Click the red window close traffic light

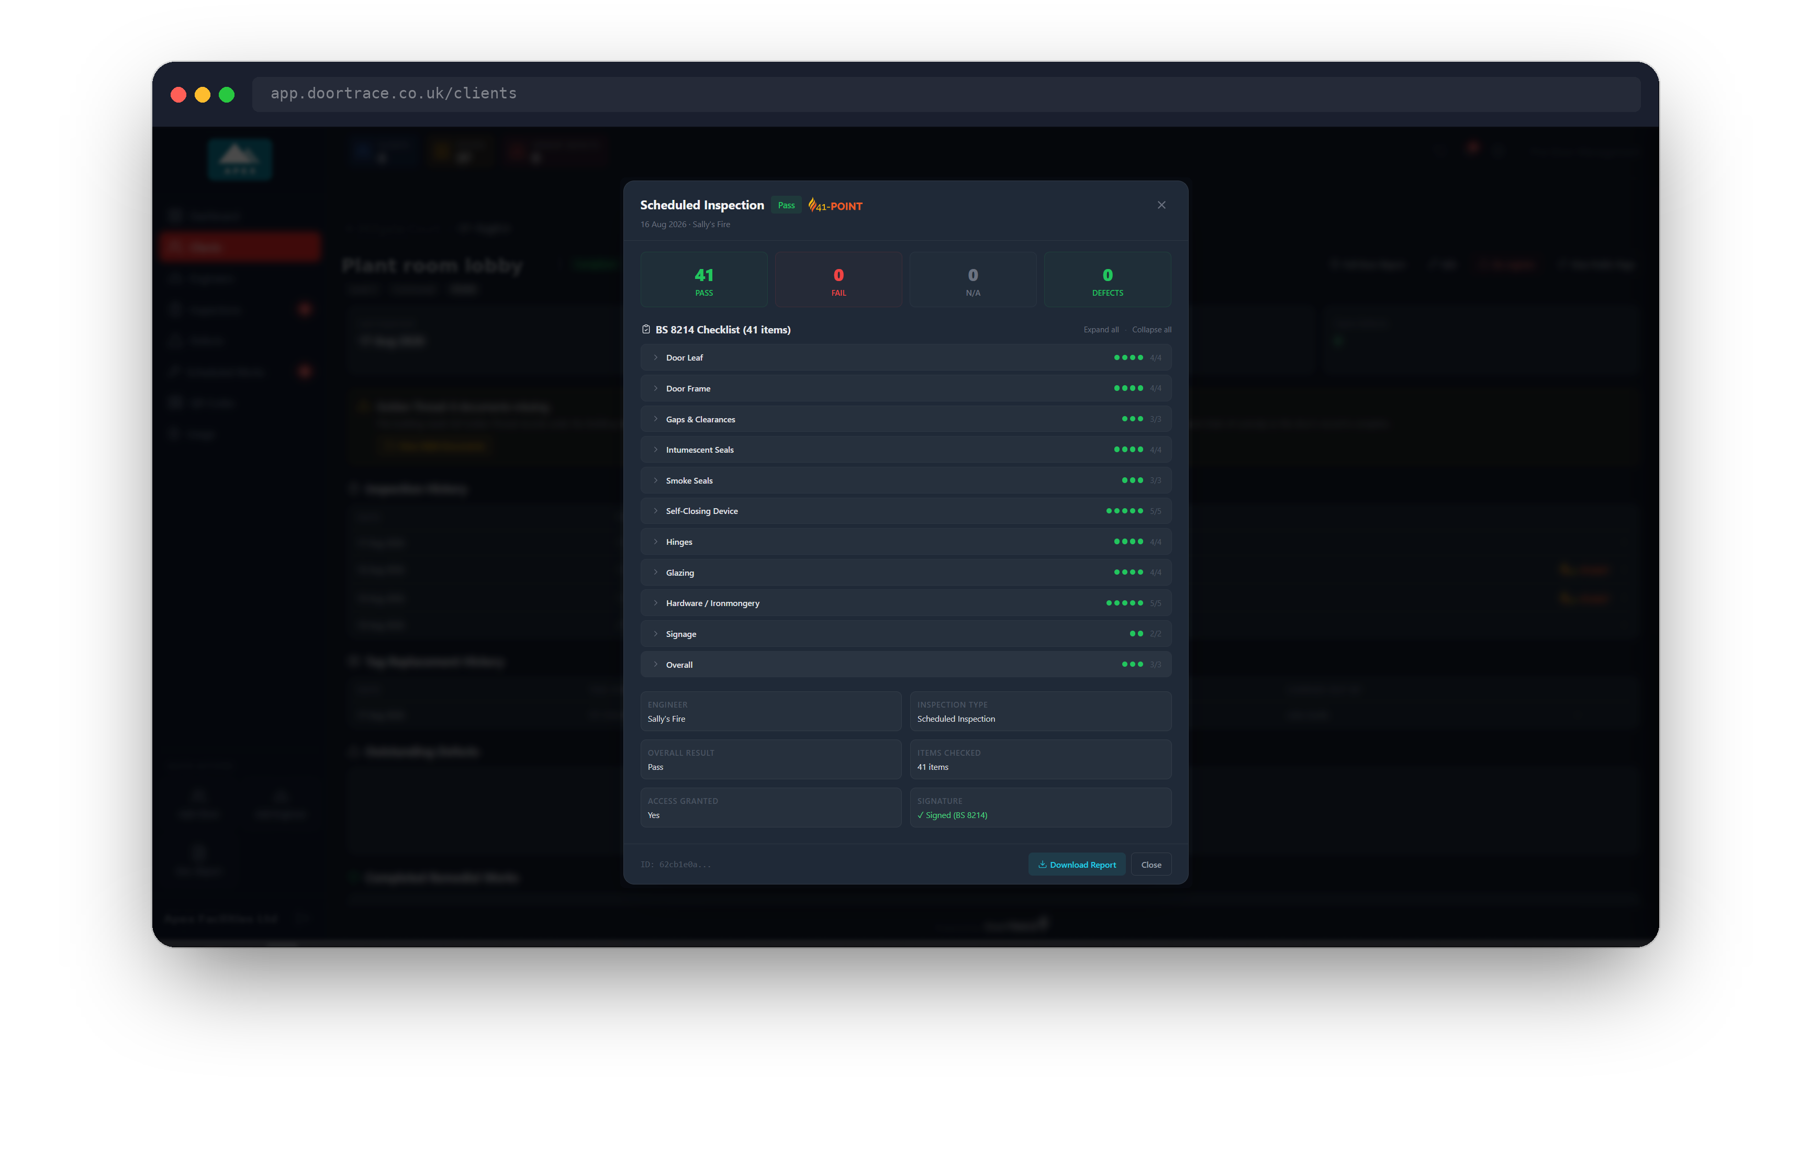click(178, 95)
